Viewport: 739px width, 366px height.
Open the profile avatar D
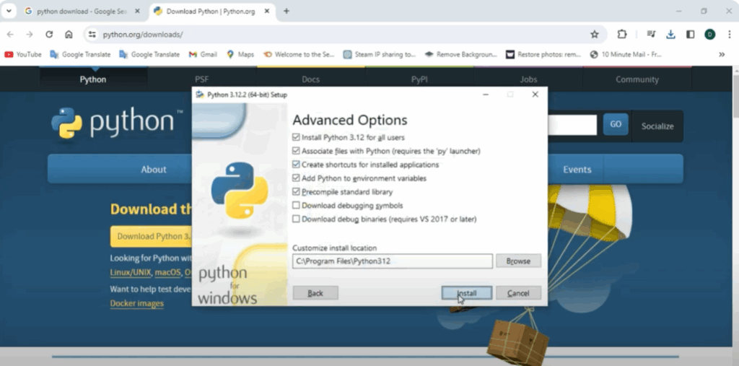(710, 35)
